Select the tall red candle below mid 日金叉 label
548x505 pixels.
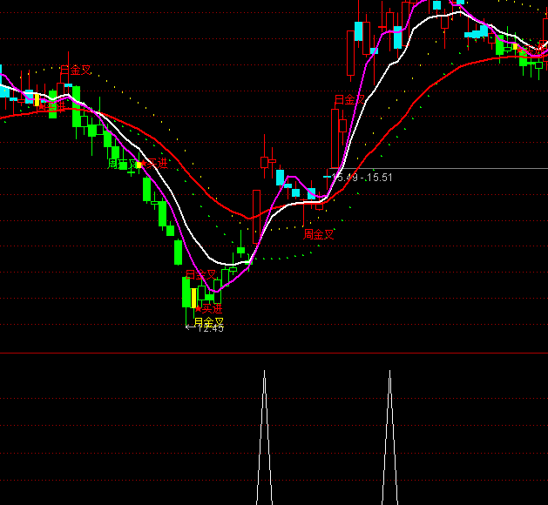(335, 138)
